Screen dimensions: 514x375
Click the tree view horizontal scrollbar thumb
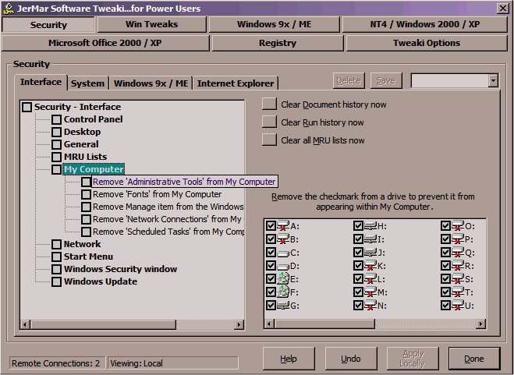click(x=103, y=324)
